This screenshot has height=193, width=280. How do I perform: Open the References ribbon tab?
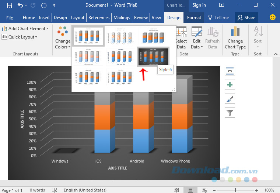point(99,17)
